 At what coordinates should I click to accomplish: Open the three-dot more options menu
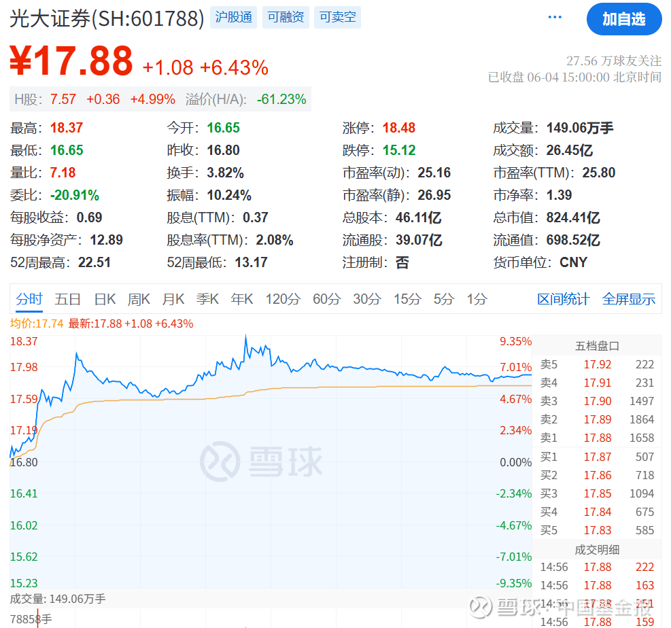pos(555,17)
